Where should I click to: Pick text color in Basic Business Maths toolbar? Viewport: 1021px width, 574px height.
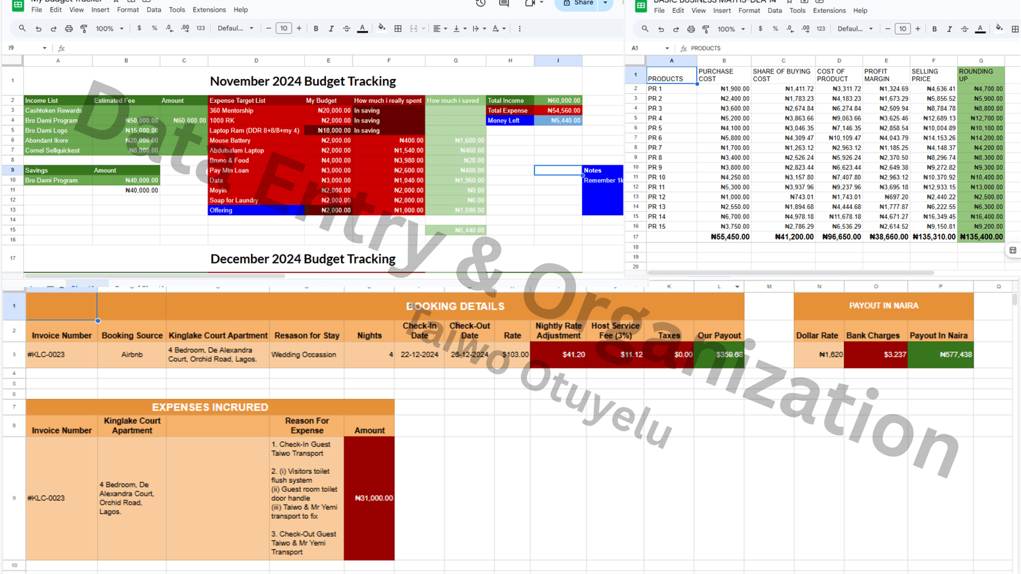[x=980, y=29]
